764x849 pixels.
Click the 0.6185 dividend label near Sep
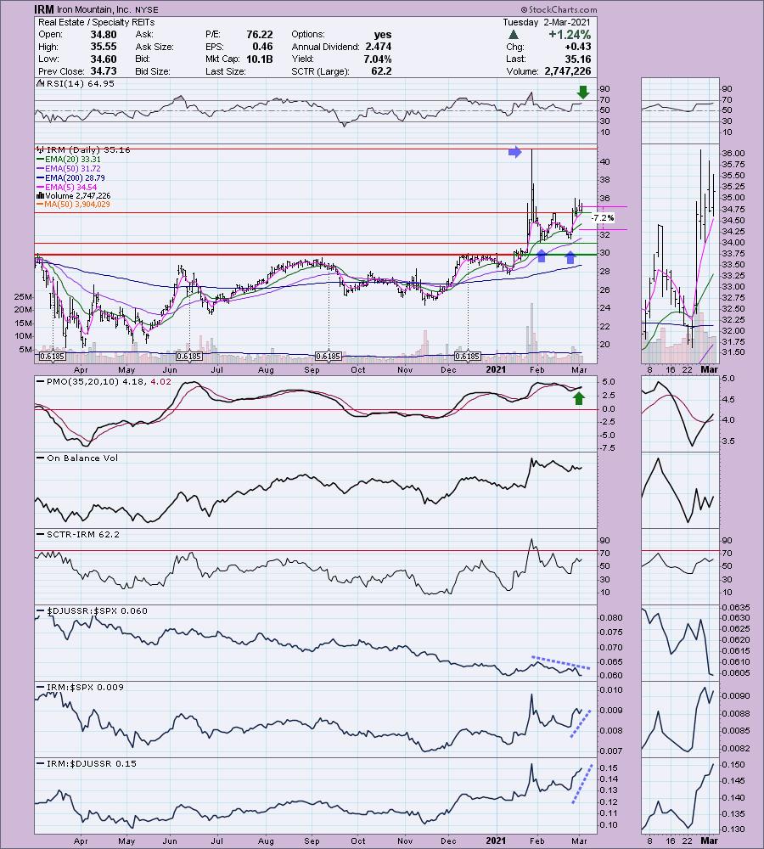[329, 357]
